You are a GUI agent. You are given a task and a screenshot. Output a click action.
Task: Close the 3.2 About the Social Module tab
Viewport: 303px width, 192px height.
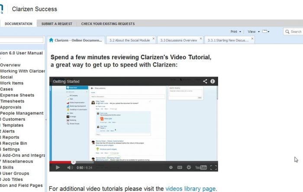tap(154, 38)
